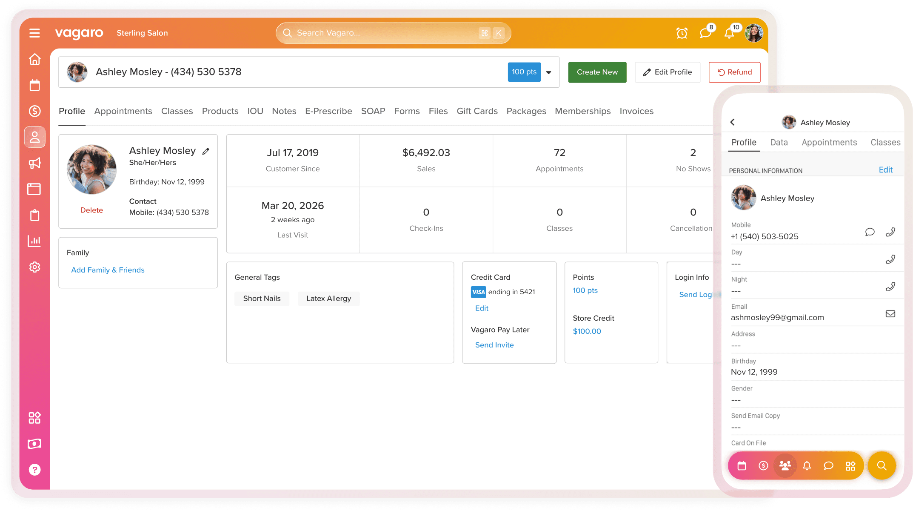
Task: Tap the back chevron in mobile panel
Action: [733, 122]
